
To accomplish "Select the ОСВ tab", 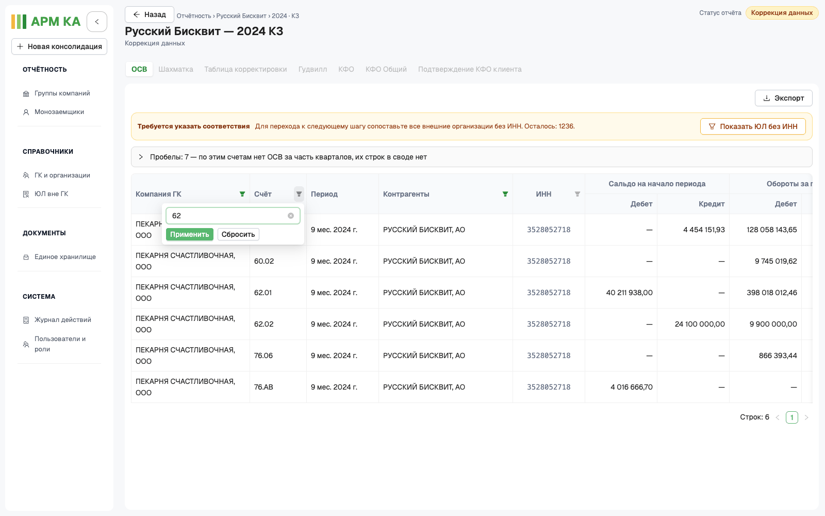I will point(139,69).
